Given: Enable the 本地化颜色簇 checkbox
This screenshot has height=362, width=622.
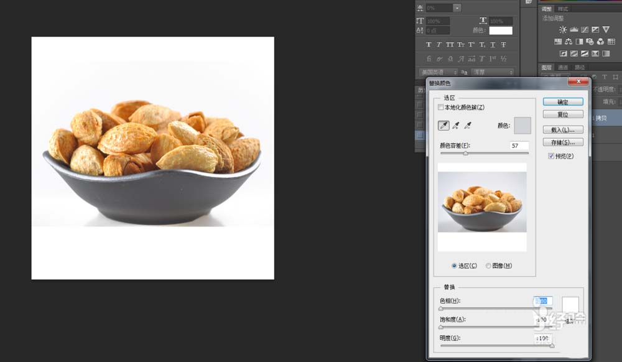Looking at the screenshot, I should tap(441, 106).
